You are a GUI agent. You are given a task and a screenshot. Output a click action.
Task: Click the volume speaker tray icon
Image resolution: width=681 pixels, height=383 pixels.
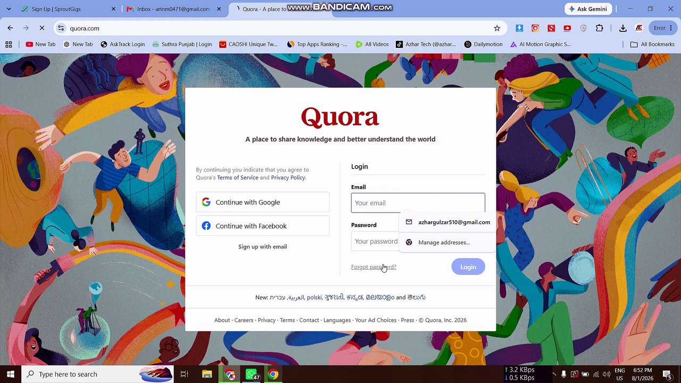tap(607, 374)
